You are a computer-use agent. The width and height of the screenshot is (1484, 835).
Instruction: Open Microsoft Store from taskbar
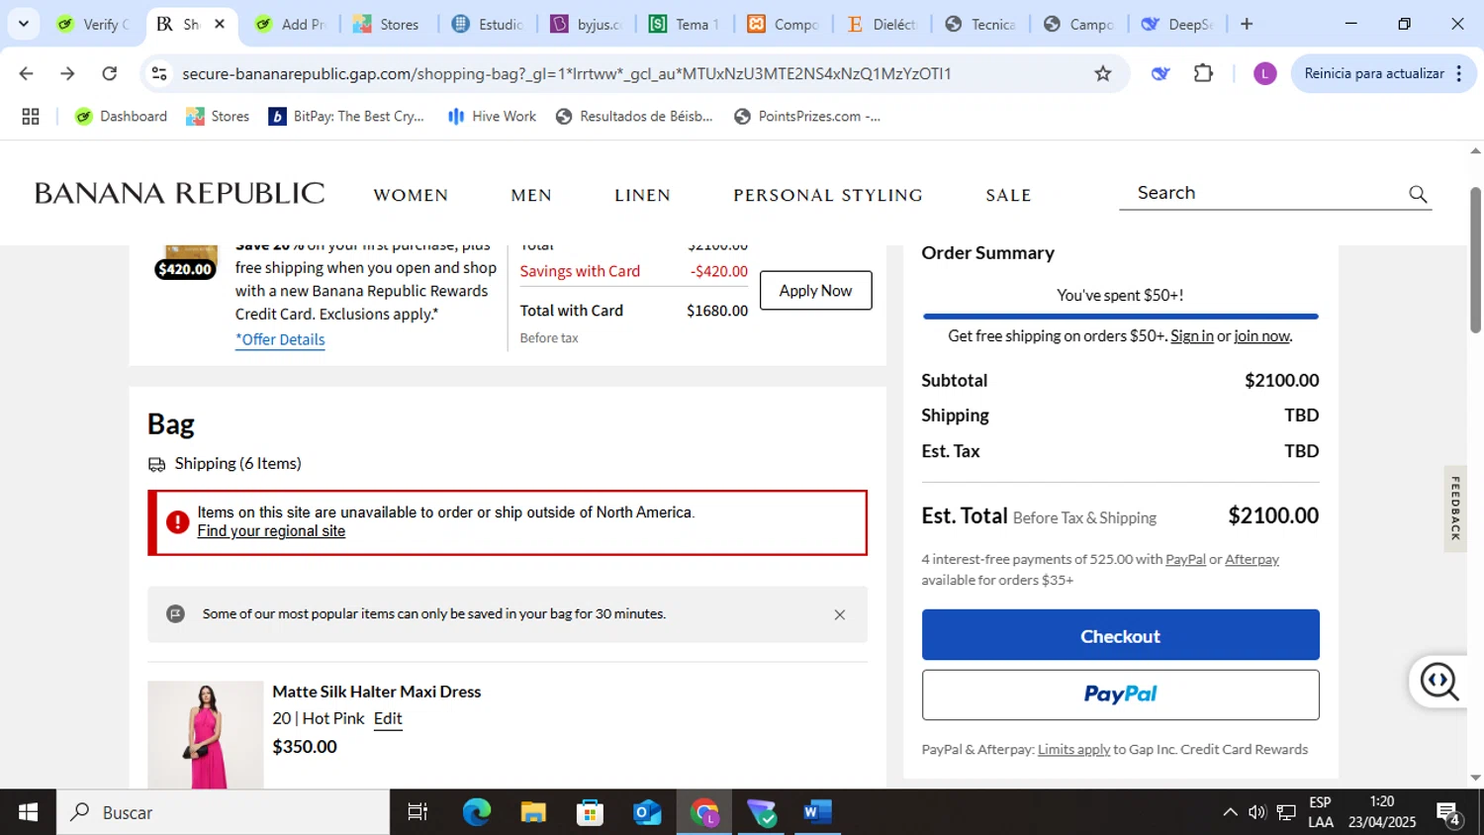click(x=591, y=812)
